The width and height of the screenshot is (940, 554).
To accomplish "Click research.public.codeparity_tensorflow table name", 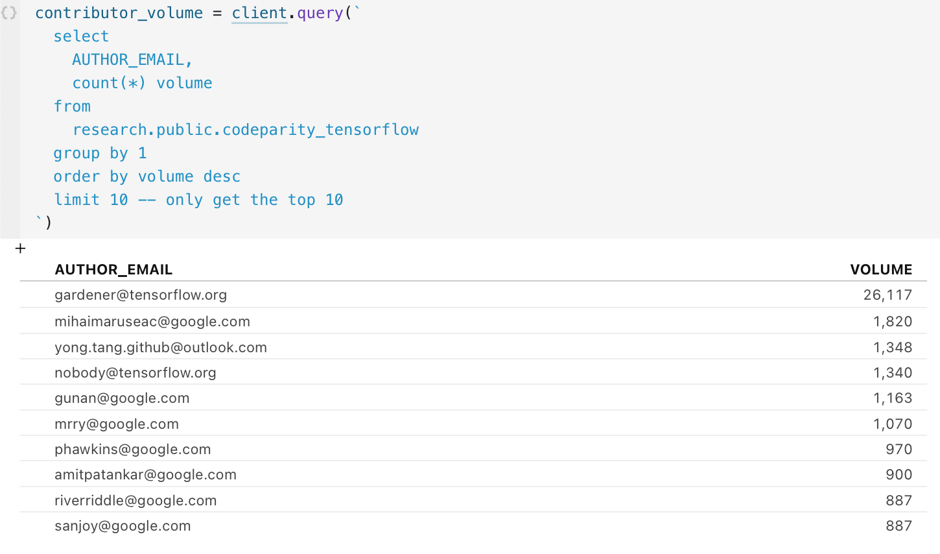I will pos(246,130).
